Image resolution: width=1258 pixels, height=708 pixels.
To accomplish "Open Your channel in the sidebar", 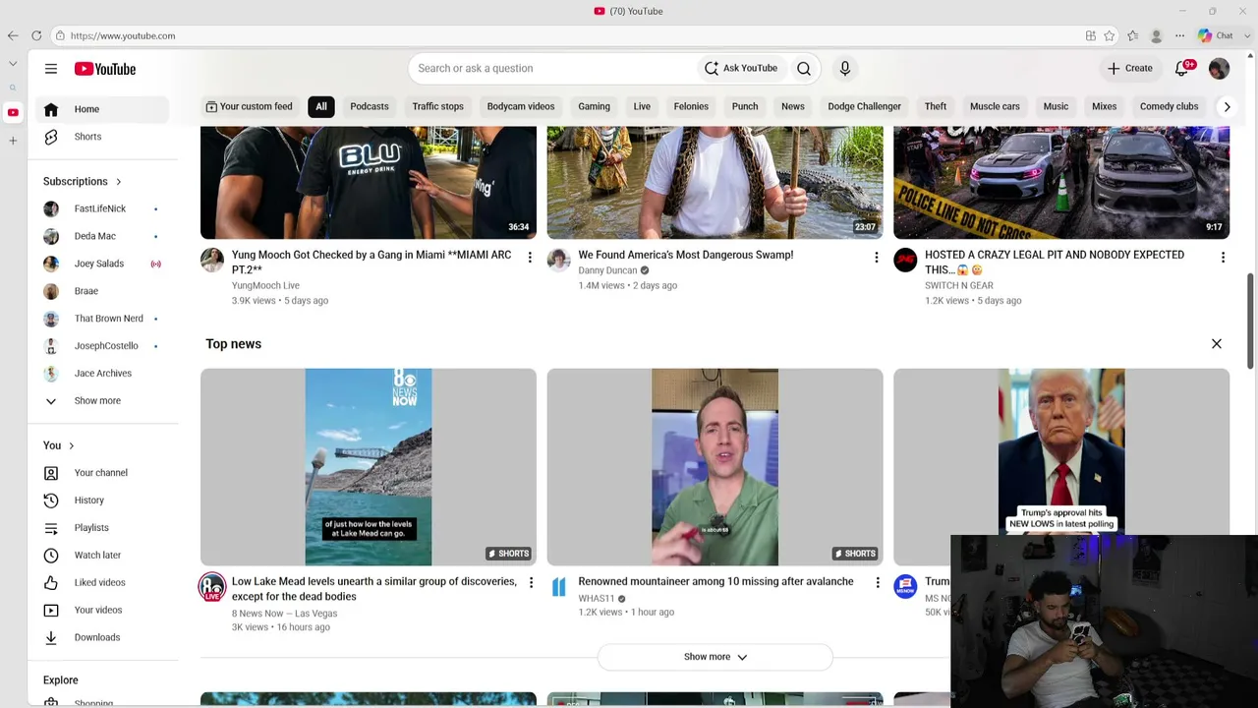I will coord(103,473).
